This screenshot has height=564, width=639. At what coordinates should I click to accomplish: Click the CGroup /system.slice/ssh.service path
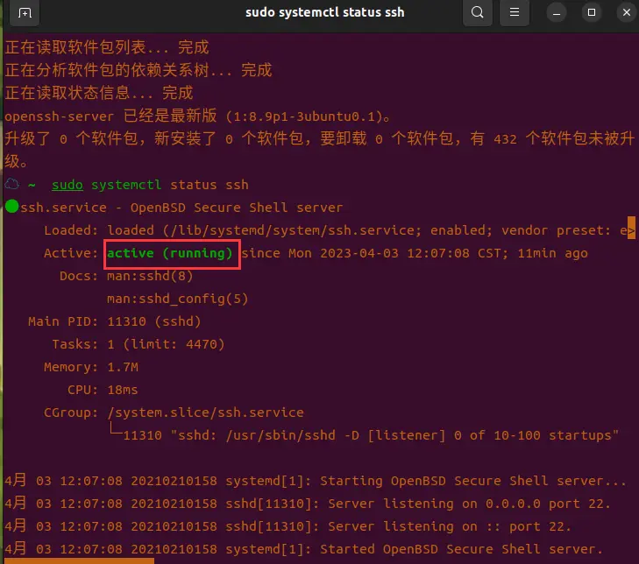tap(205, 412)
